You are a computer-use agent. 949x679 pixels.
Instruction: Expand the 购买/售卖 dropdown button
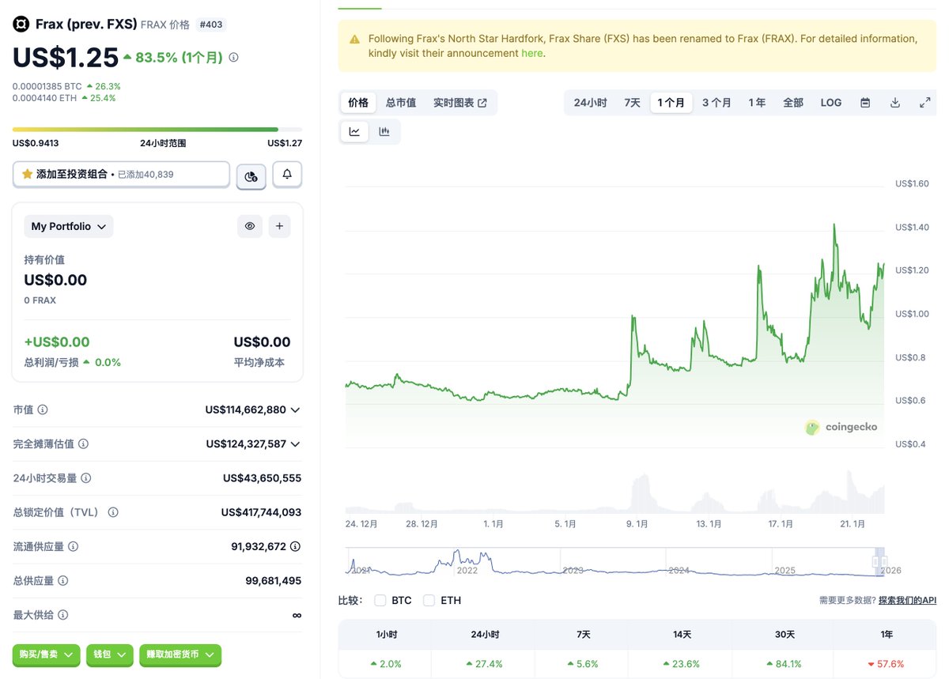(x=47, y=654)
